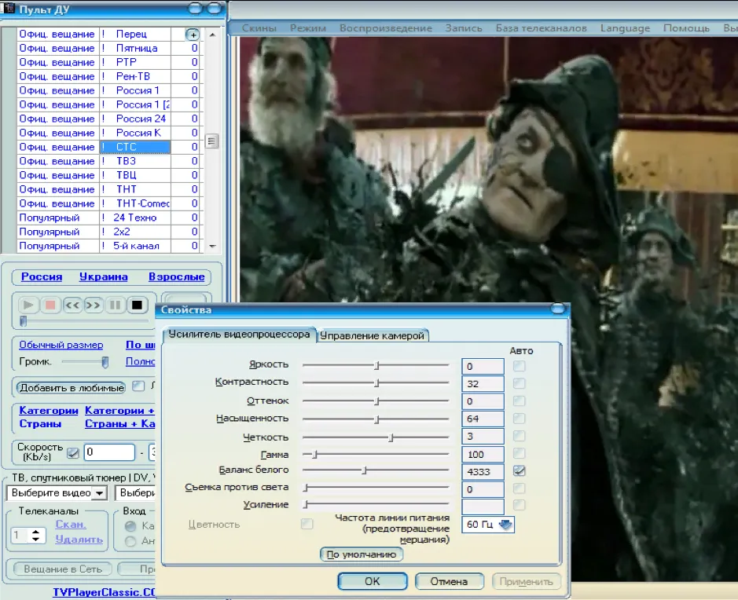Screen dimensions: 738x600
Task: Toggle Авто checkbox for Съемка против света
Action: pyautogui.click(x=520, y=489)
